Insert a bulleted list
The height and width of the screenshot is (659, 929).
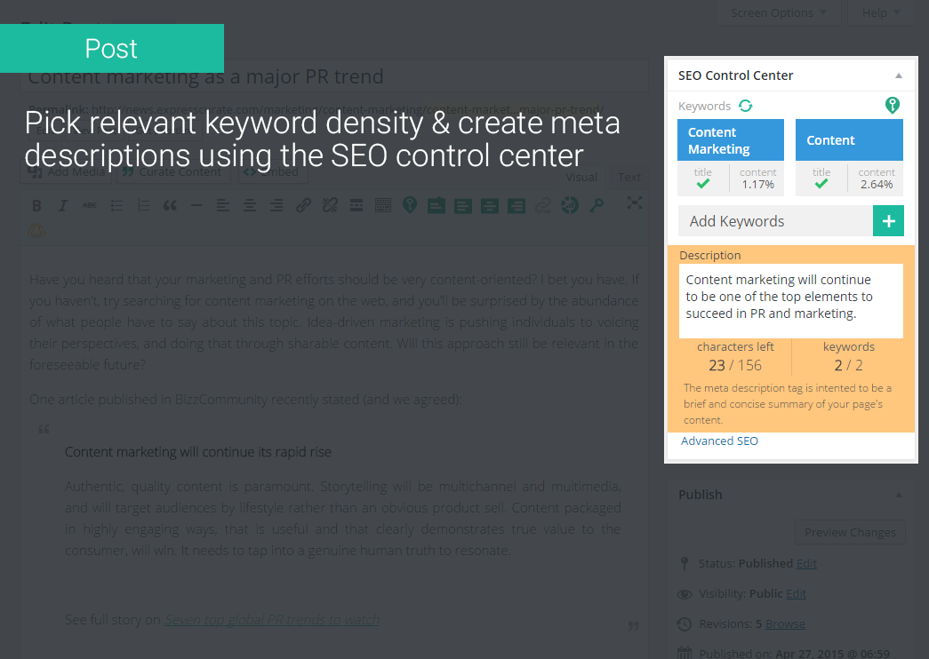[116, 205]
